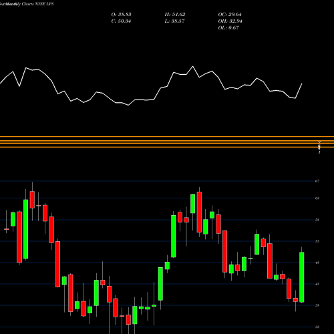Click the "Charts NYSE LVS" title text

tap(37, 4)
